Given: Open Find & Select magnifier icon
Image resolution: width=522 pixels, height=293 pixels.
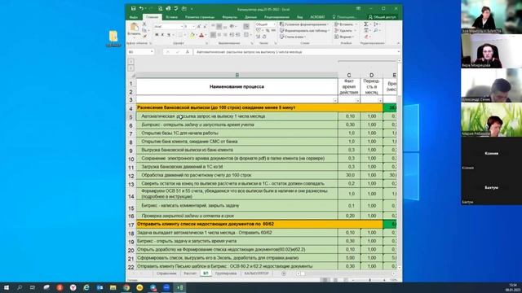Looking at the screenshot, I should [x=375, y=31].
